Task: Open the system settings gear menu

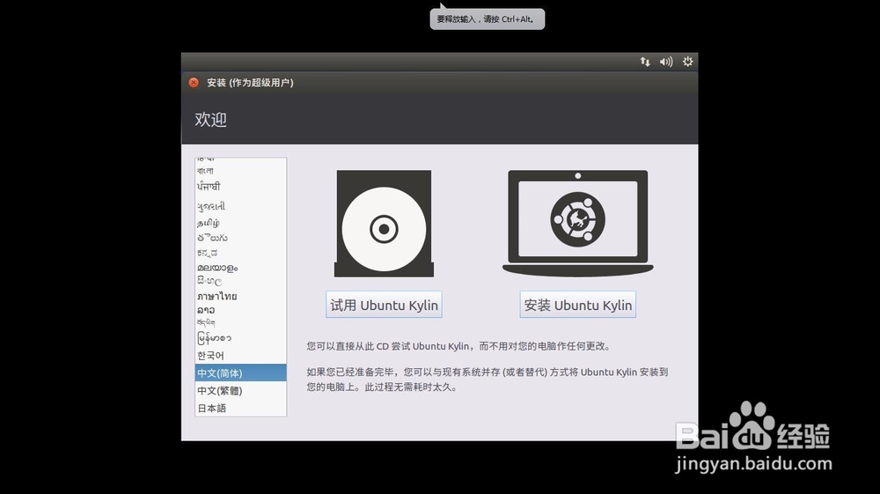Action: click(687, 62)
